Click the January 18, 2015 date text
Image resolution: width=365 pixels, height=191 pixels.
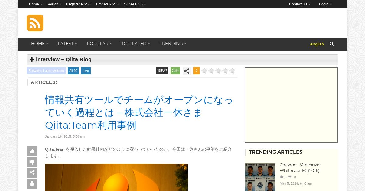pyautogui.click(x=65, y=136)
